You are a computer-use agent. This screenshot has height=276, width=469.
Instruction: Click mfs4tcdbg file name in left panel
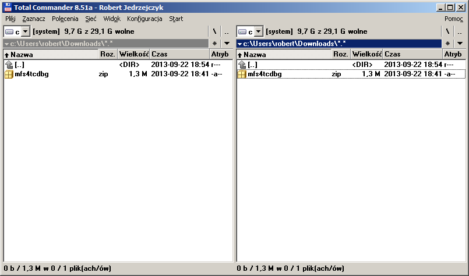pos(31,74)
